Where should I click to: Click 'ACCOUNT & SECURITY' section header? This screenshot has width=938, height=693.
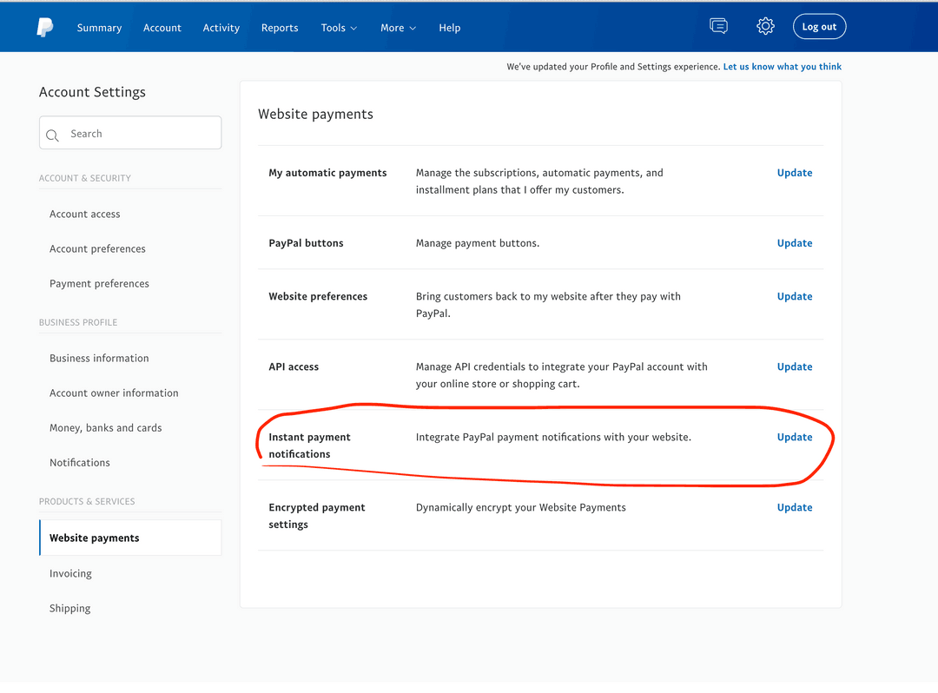click(x=85, y=178)
